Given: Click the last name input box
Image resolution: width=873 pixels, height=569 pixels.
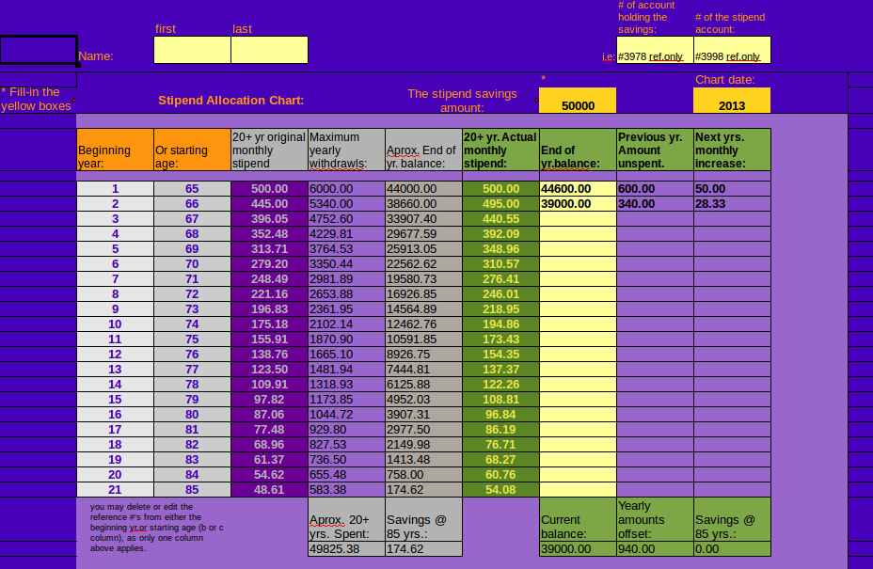Looking at the screenshot, I should pyautogui.click(x=269, y=50).
